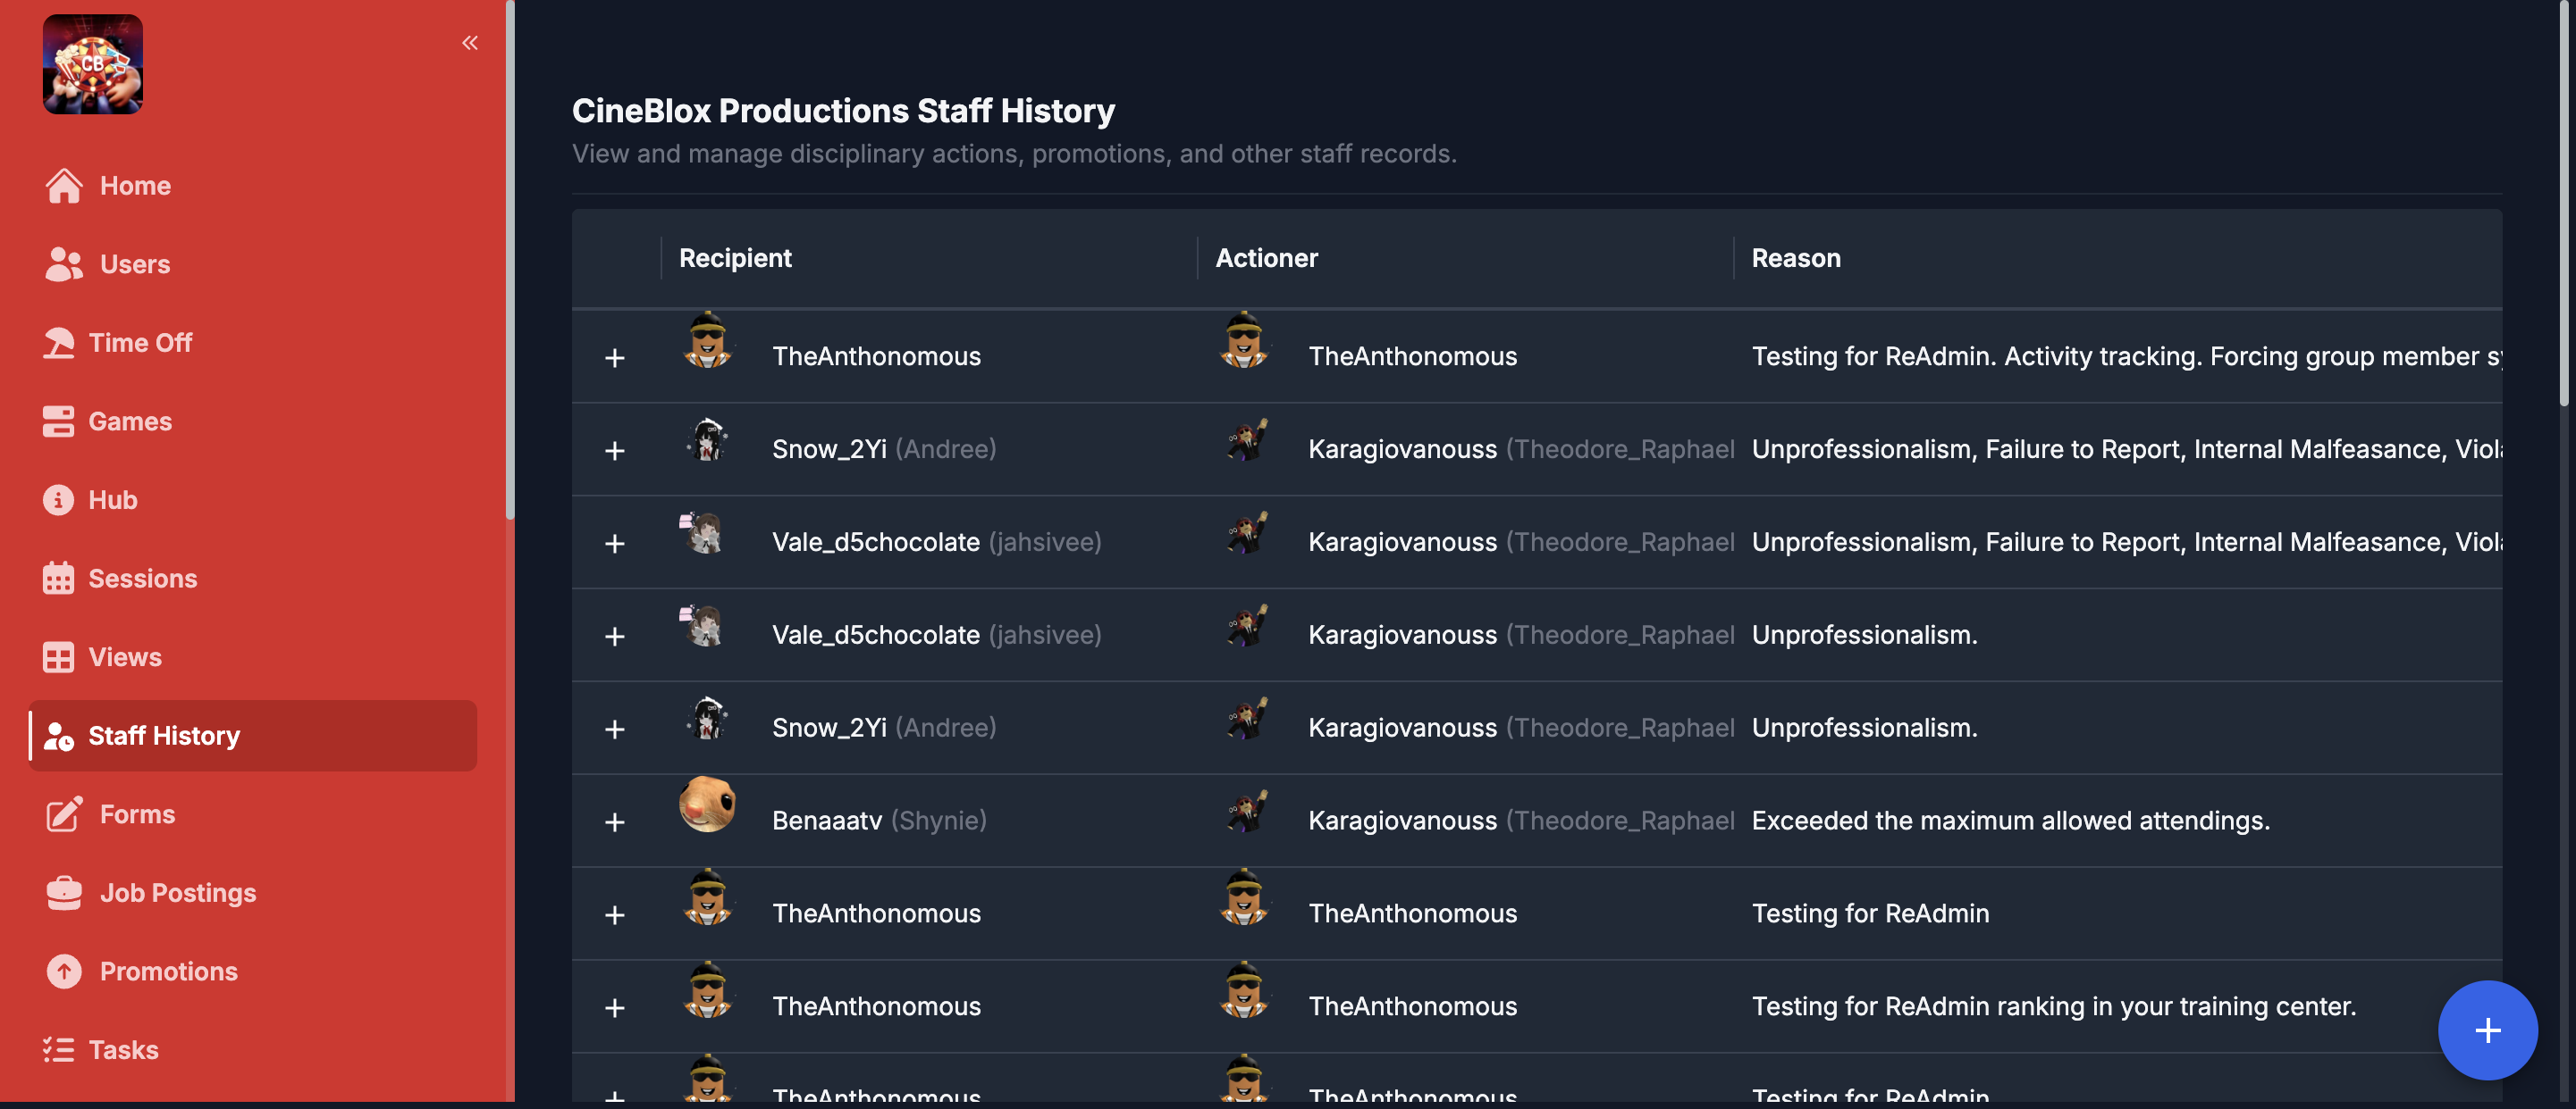This screenshot has height=1109, width=2576.
Task: Select Promotions in sidebar
Action: (x=169, y=971)
